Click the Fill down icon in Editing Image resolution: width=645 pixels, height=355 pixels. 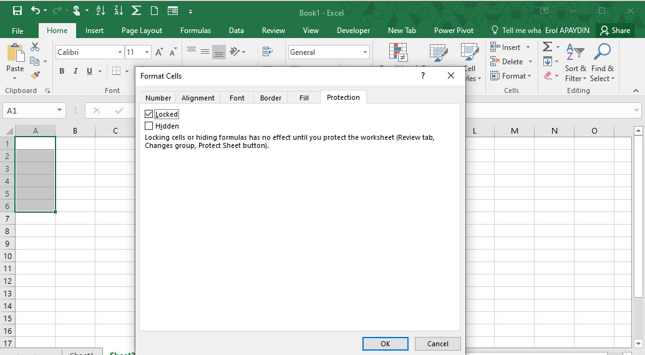click(x=548, y=62)
